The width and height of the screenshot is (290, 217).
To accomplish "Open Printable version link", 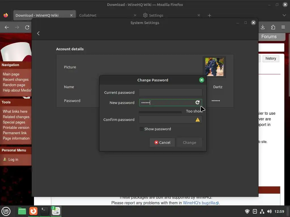I will click(16, 127).
